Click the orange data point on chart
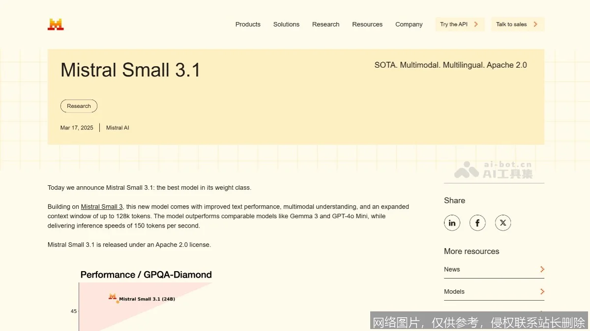 (118, 302)
